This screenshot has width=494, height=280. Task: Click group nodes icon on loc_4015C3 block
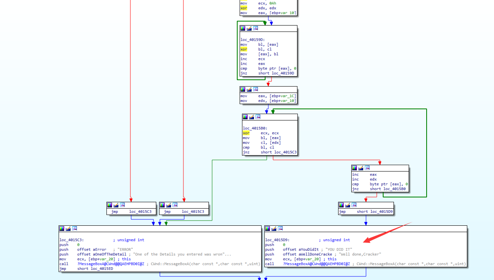tap(75, 229)
